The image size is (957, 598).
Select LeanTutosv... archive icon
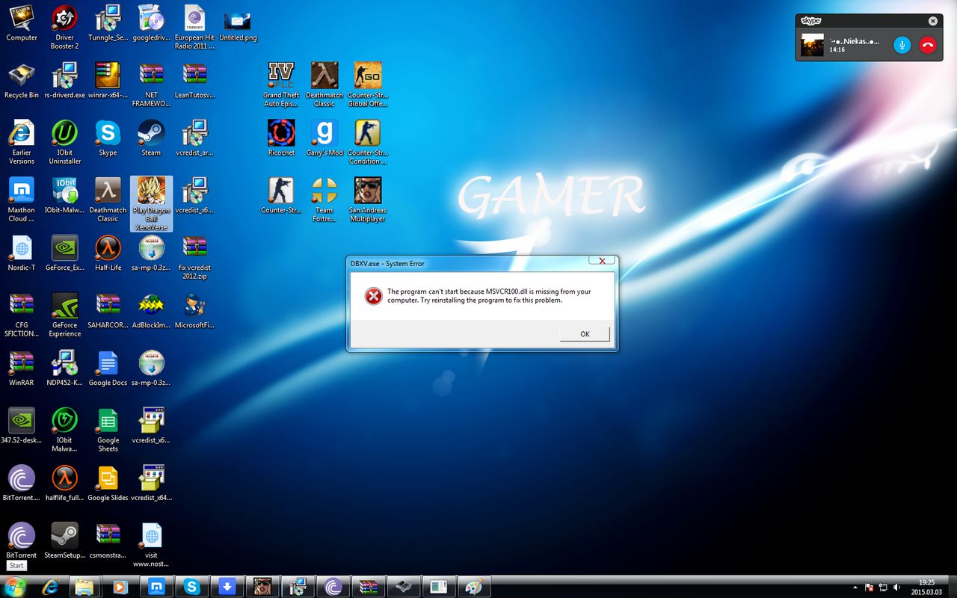194,80
